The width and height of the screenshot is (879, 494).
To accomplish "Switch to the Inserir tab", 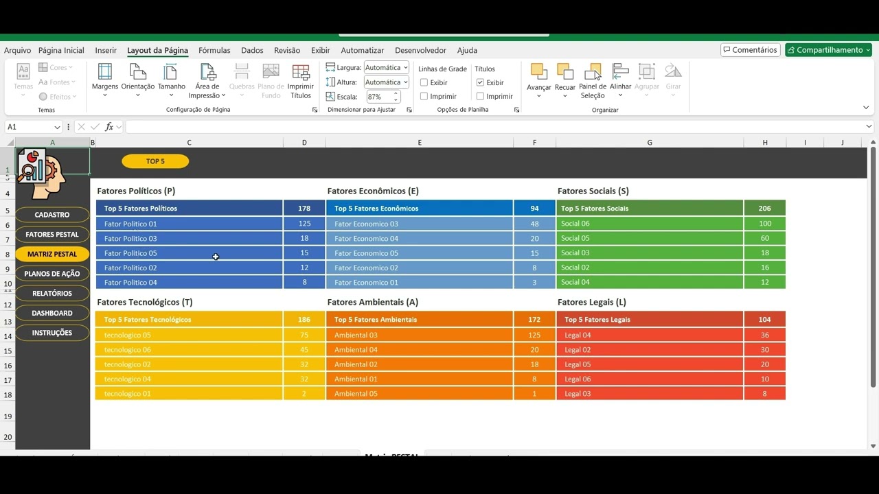I will tap(106, 50).
